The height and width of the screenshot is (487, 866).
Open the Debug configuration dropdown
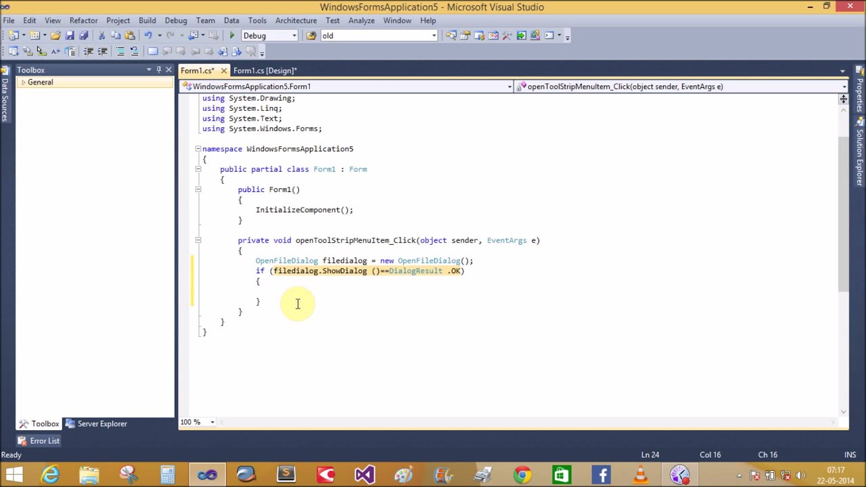pos(294,35)
